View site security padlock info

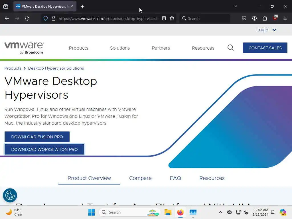pyautogui.click(x=54, y=19)
